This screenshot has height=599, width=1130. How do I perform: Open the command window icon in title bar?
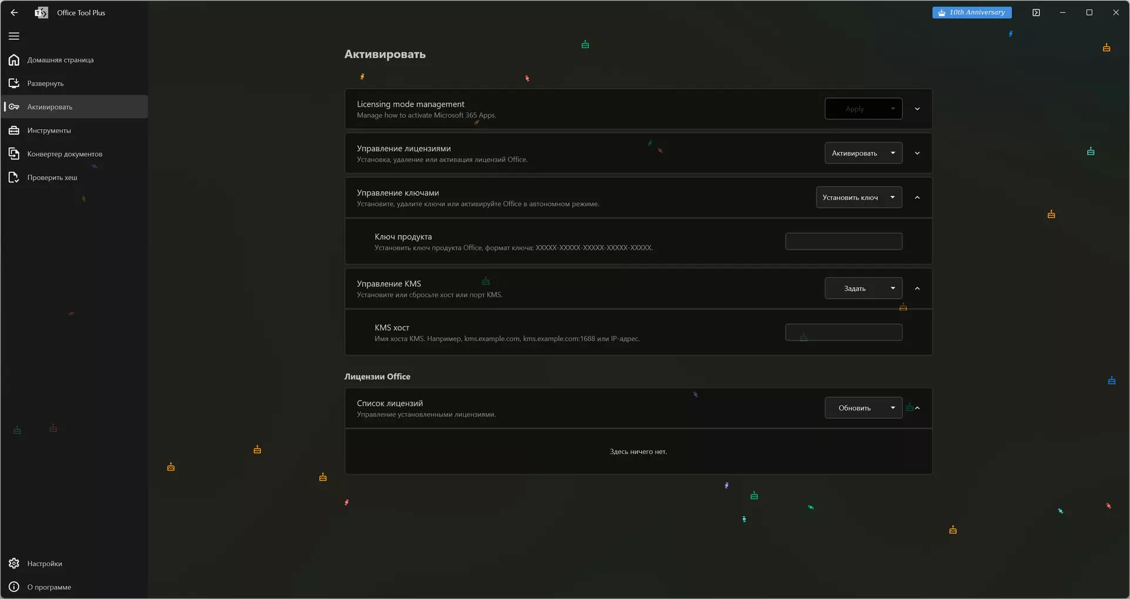pos(1036,12)
